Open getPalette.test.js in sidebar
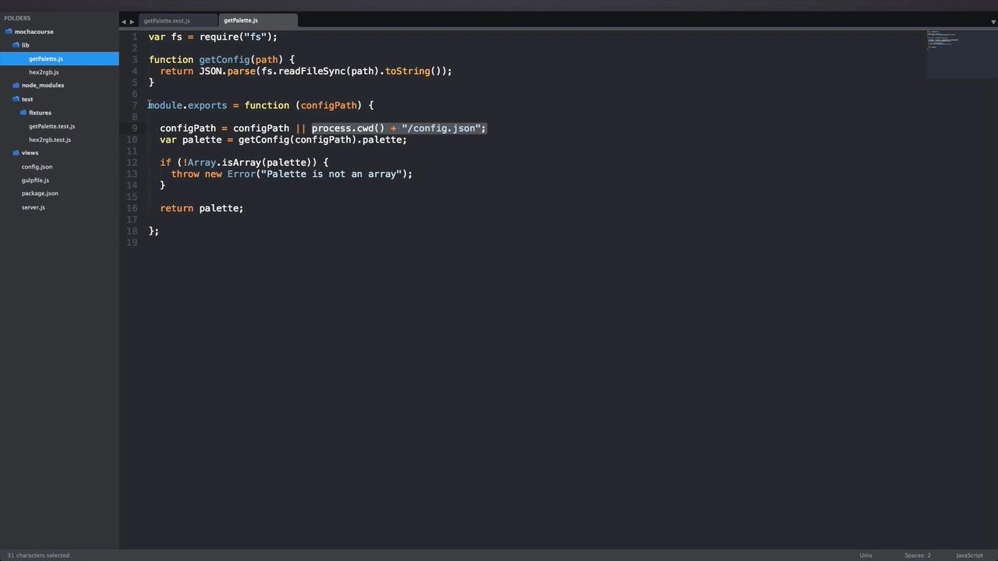998x561 pixels. pos(51,126)
